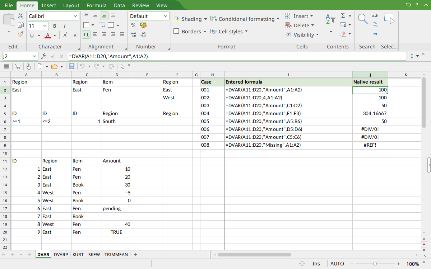The height and width of the screenshot is (269, 431).
Task: Toggle Bold formatting
Action: (x=55, y=26)
